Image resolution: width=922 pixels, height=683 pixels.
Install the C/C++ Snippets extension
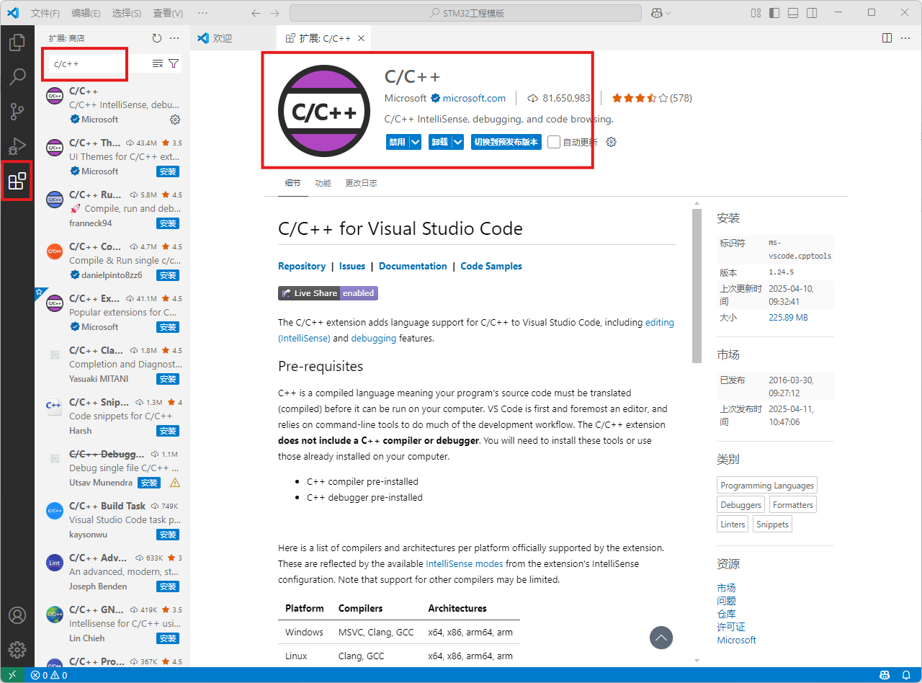coord(168,431)
